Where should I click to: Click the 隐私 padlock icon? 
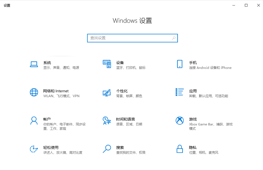[180, 149]
